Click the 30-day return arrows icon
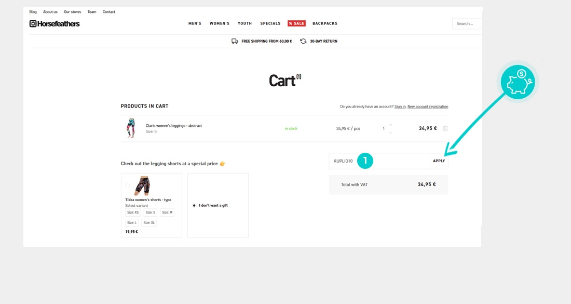This screenshot has height=304, width=571. pyautogui.click(x=303, y=41)
